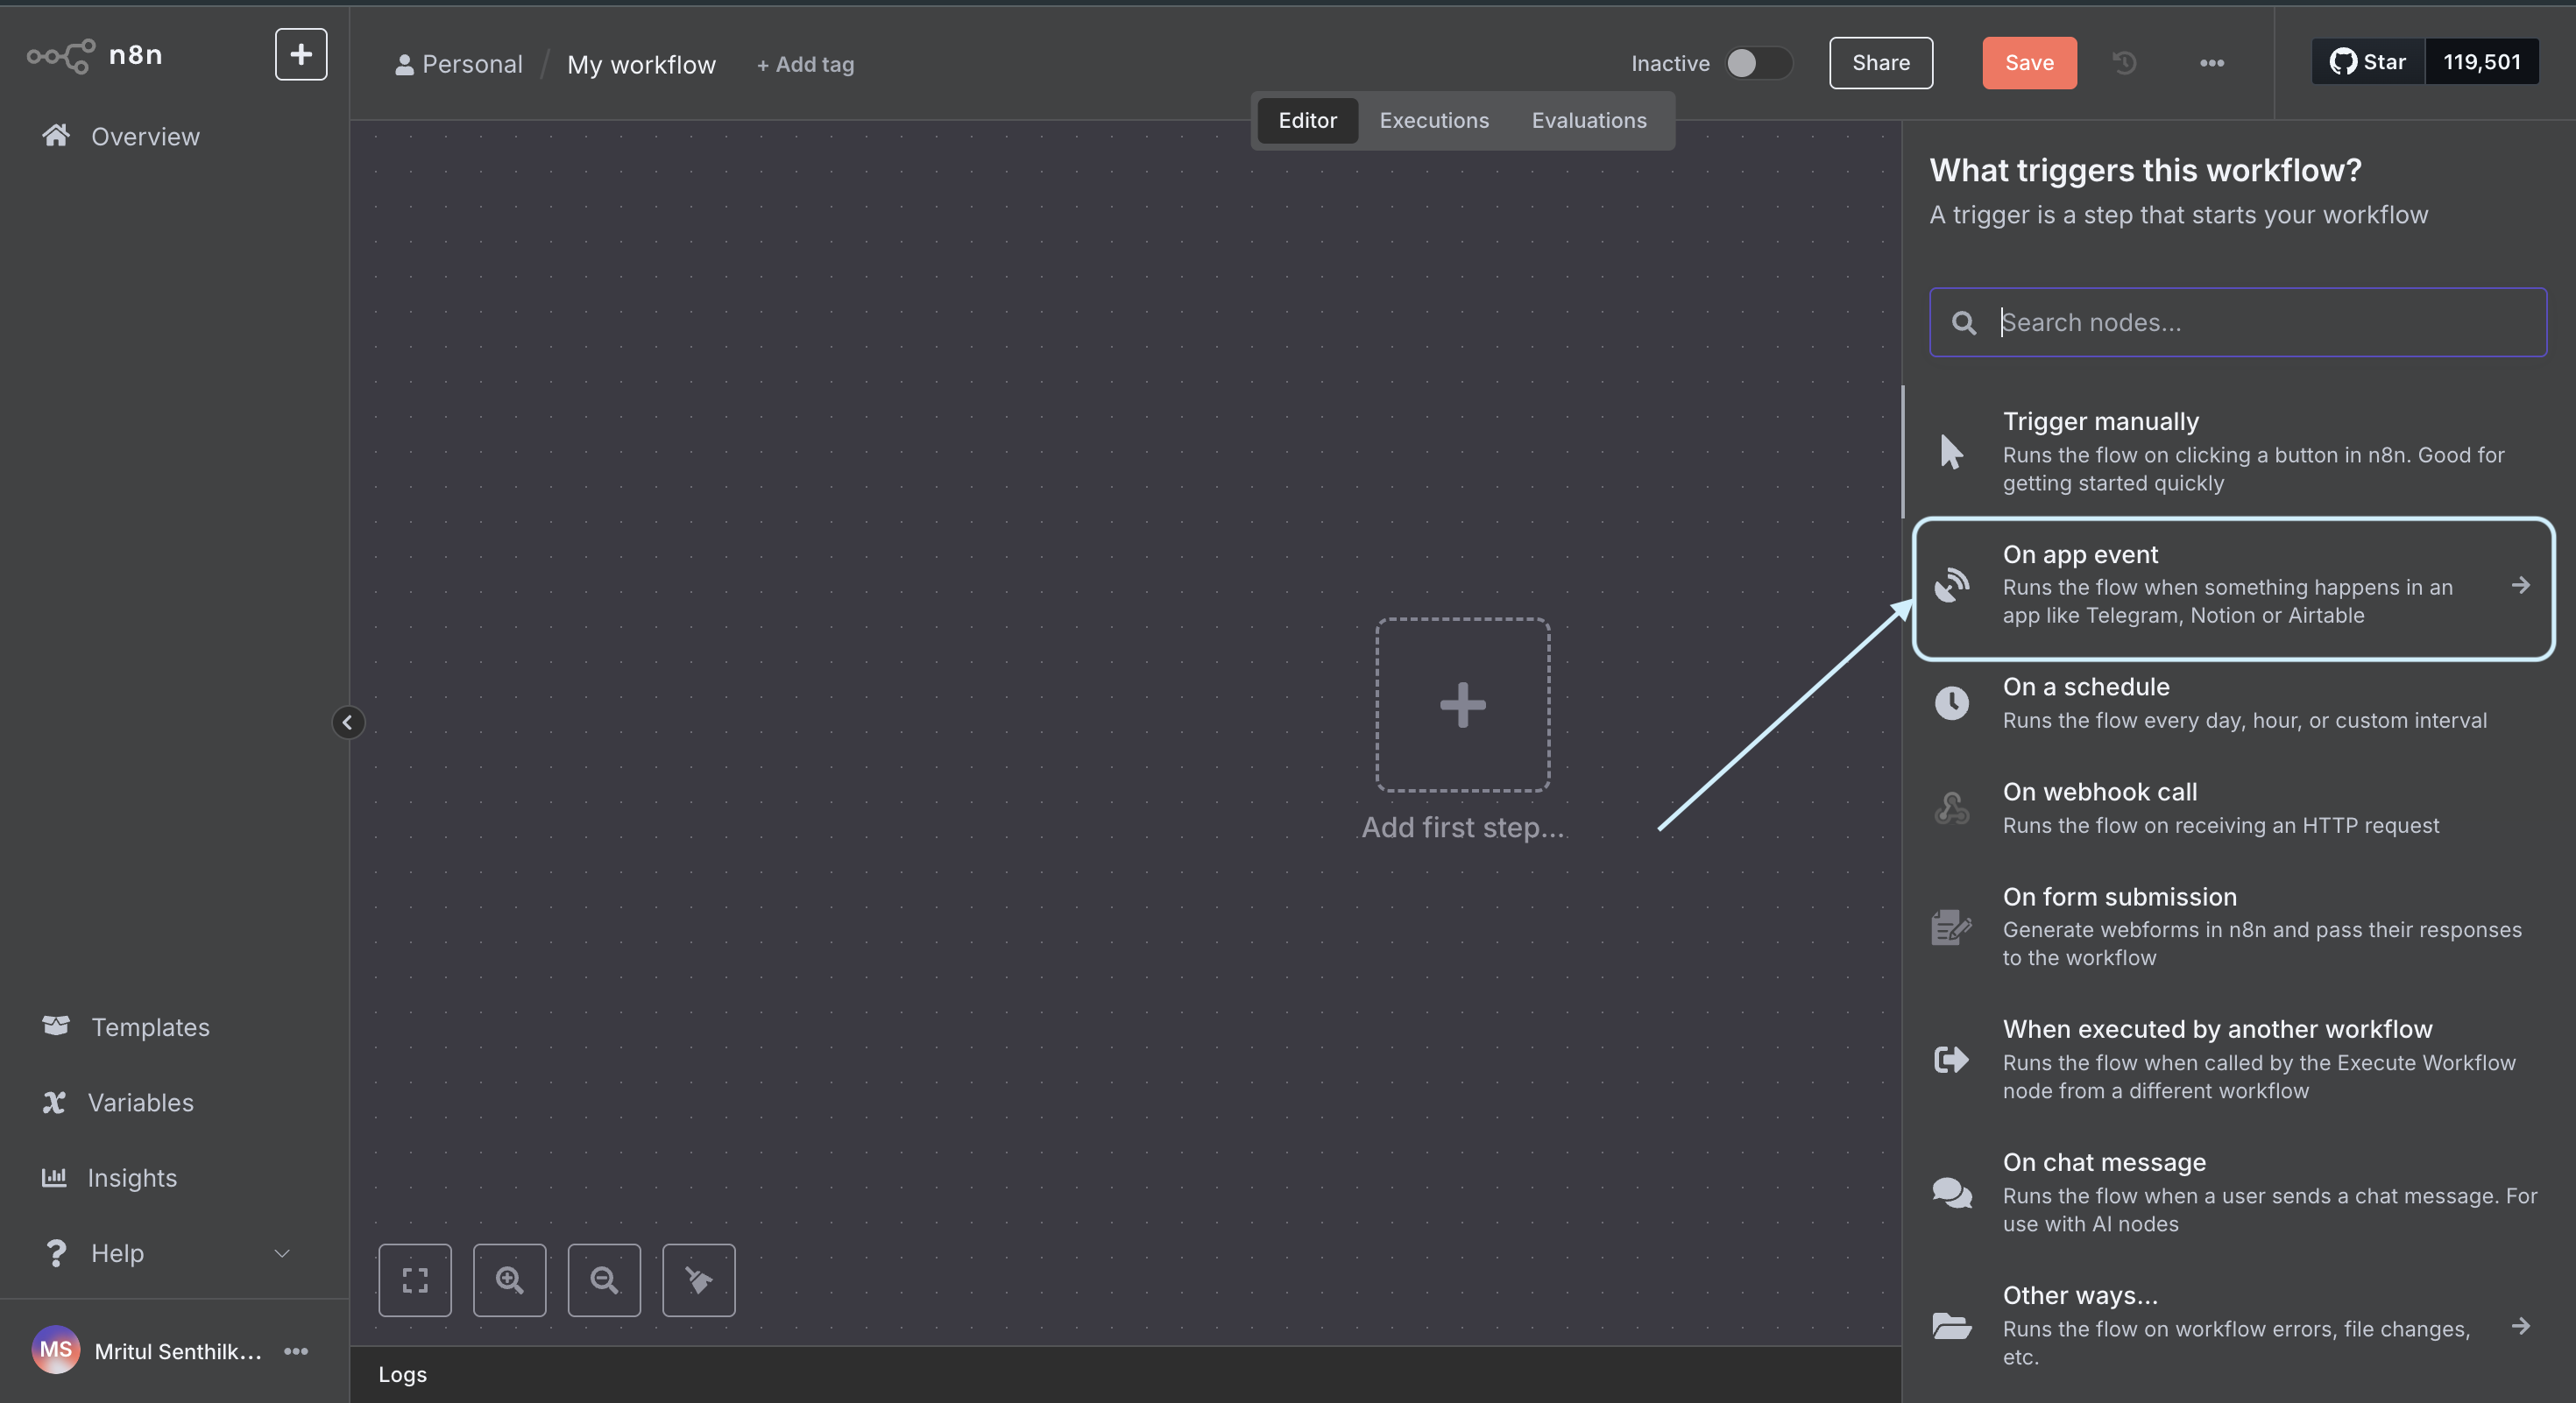Image resolution: width=2576 pixels, height=1403 pixels.
Task: Share the workflow
Action: point(1880,62)
